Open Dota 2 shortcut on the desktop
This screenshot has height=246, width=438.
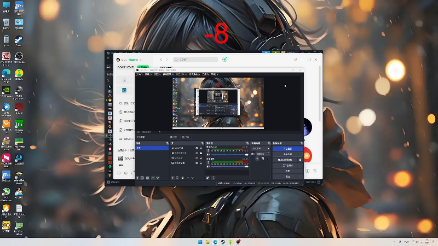19,108
